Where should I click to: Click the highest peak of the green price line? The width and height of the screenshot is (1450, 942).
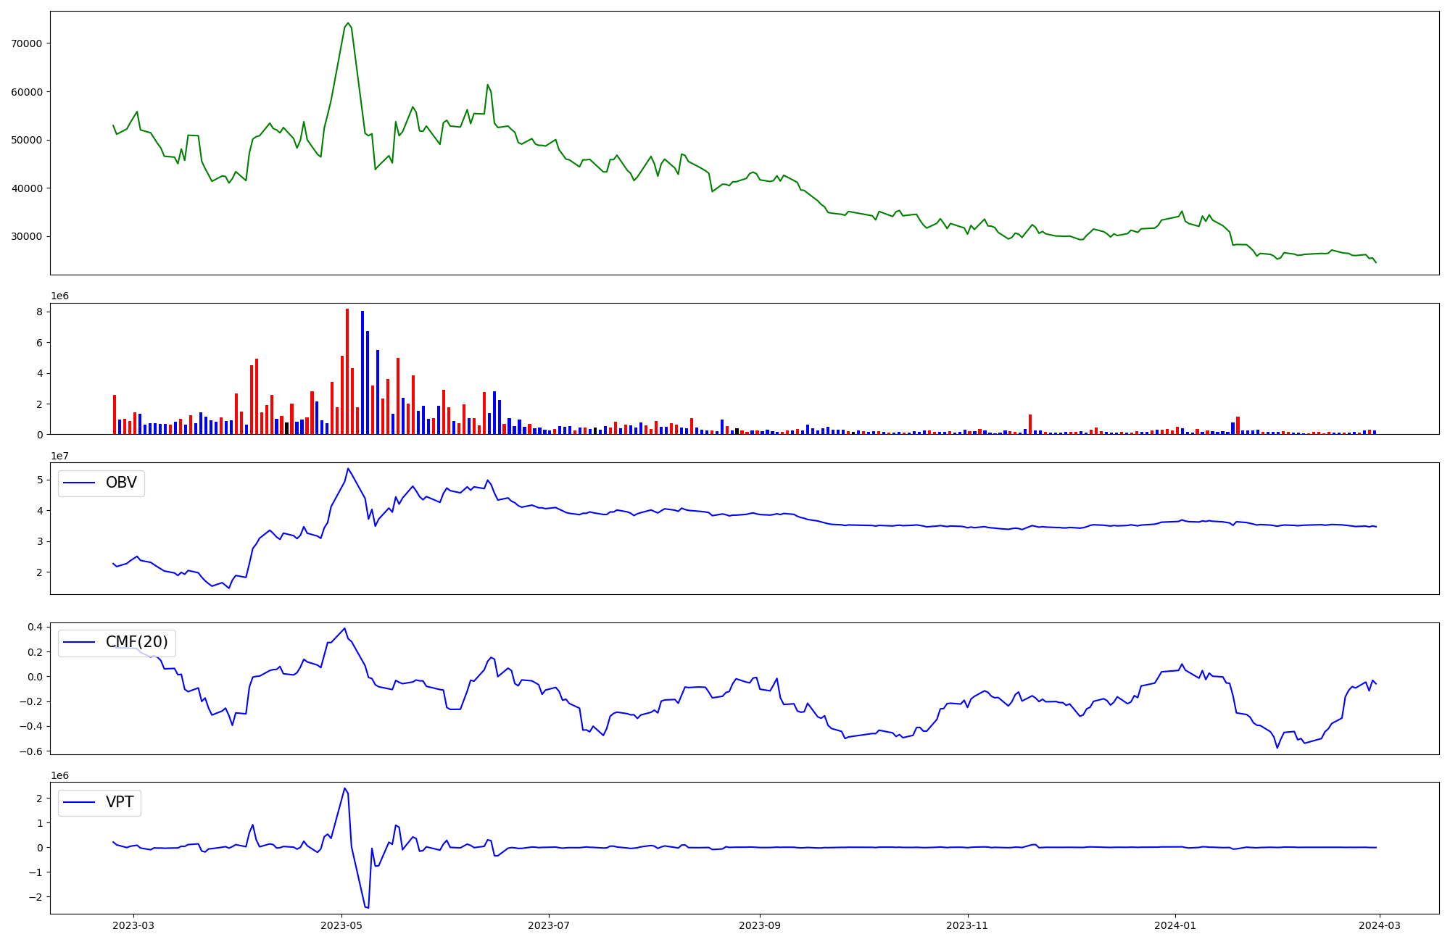pyautogui.click(x=348, y=23)
